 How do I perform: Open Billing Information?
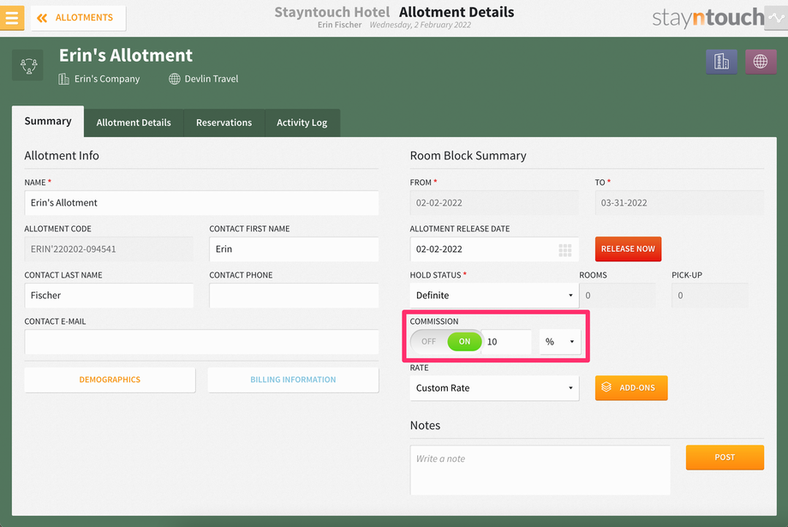294,380
